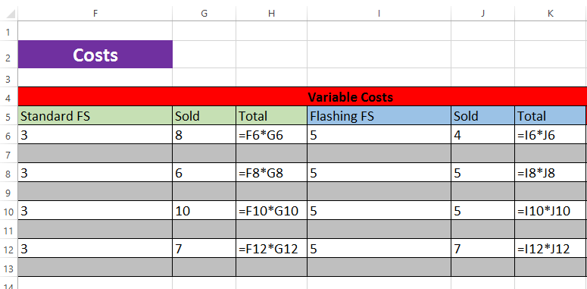
Task: Select row 13 header
Action: (x=8, y=268)
